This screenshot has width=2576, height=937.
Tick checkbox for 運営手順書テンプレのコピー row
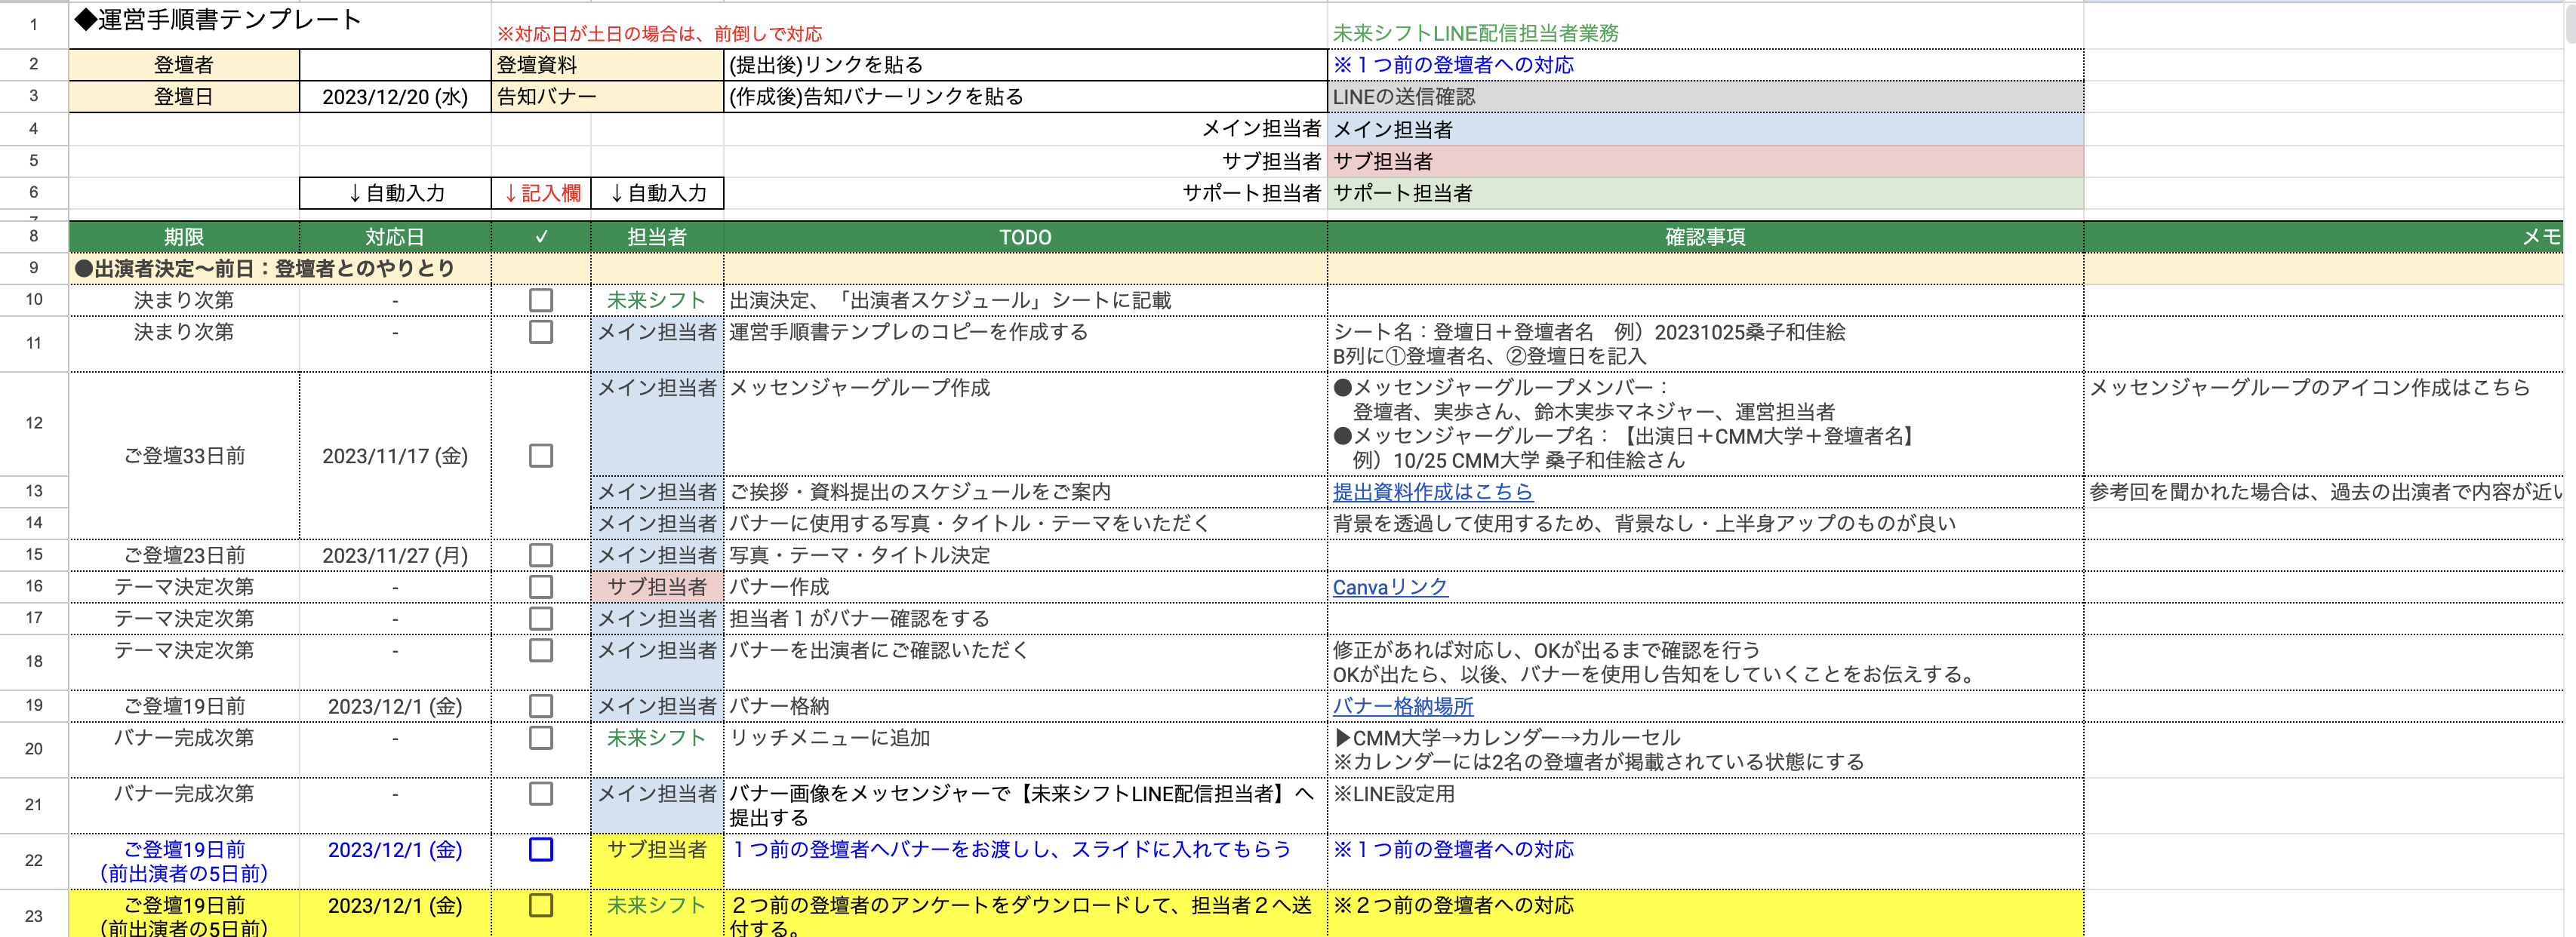point(540,332)
